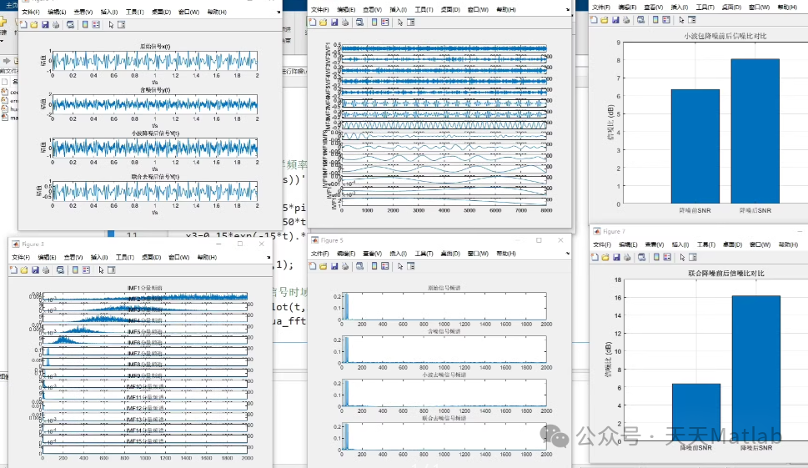Click Print Figure icon in IMF time-domain figure window
The width and height of the screenshot is (808, 468).
[x=344, y=23]
